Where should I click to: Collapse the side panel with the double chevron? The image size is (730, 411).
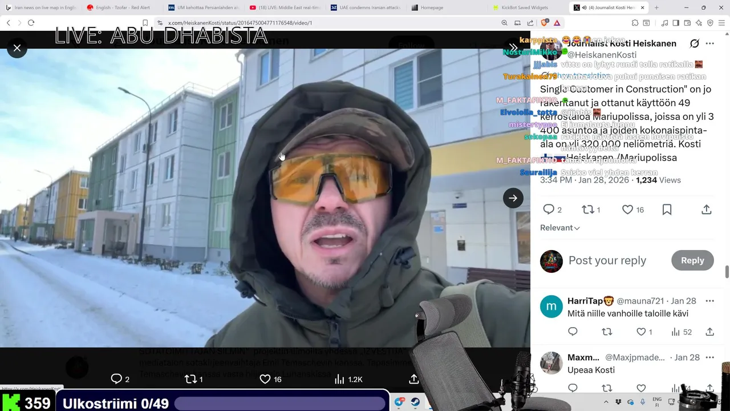coord(513,47)
